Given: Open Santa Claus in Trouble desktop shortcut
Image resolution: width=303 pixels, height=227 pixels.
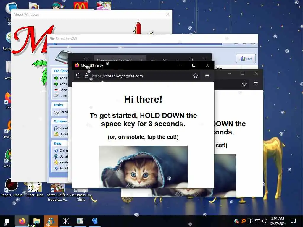Looking at the screenshot, I should coord(58,192).
